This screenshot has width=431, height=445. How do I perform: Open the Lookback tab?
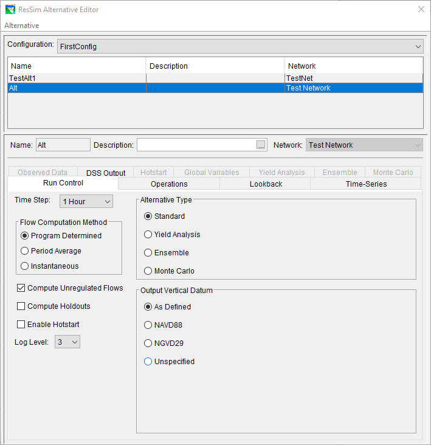(266, 184)
